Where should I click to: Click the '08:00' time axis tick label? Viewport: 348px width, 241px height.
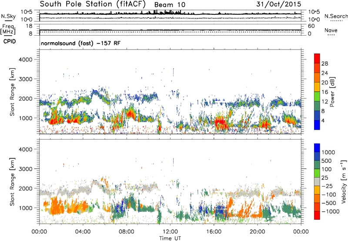[127, 232]
